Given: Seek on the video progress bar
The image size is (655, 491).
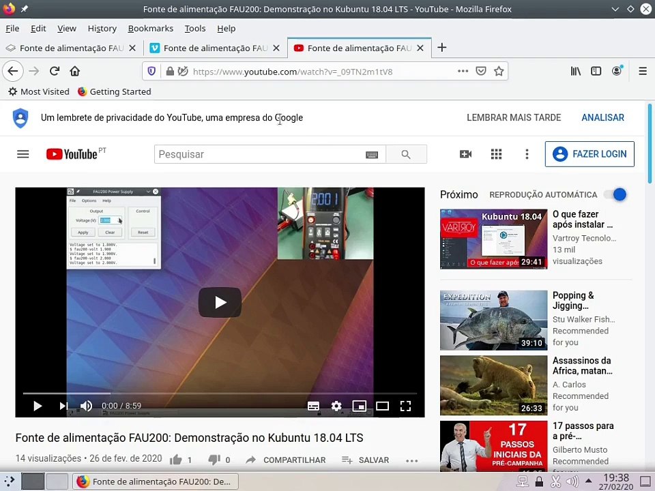Looking at the screenshot, I should click(x=220, y=393).
